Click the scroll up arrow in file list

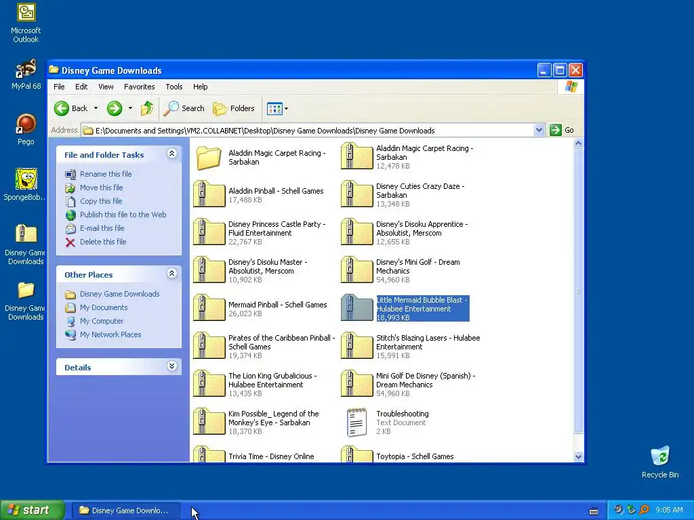coord(578,144)
